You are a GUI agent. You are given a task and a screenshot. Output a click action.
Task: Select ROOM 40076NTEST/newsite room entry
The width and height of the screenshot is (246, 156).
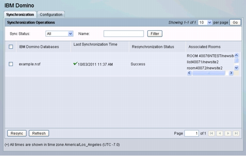210,56
